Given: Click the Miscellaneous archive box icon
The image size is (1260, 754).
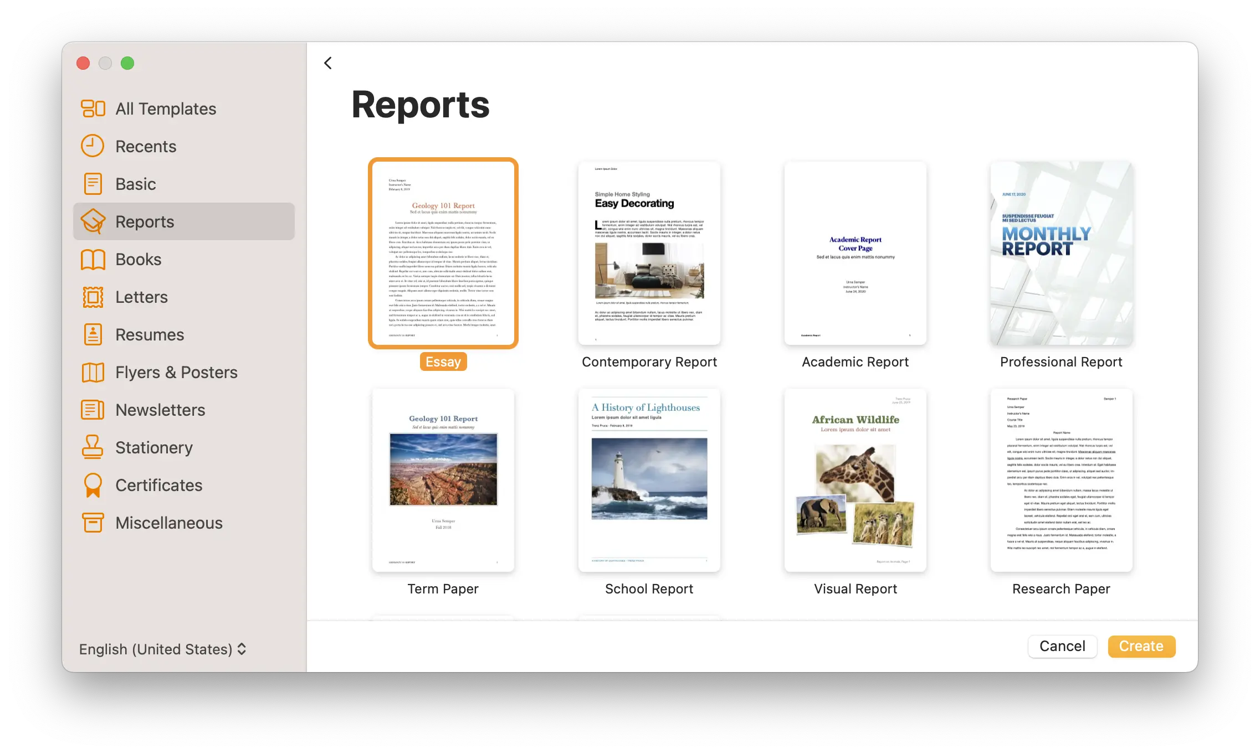Looking at the screenshot, I should 93,523.
